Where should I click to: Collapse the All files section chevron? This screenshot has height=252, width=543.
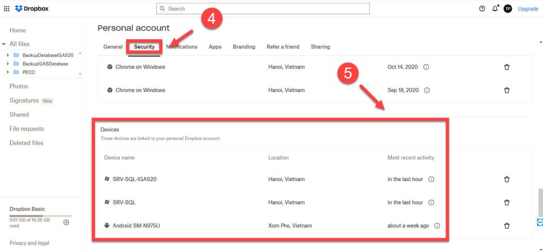pos(4,44)
